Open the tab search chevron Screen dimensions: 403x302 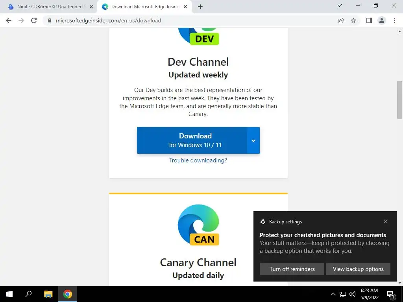(340, 6)
